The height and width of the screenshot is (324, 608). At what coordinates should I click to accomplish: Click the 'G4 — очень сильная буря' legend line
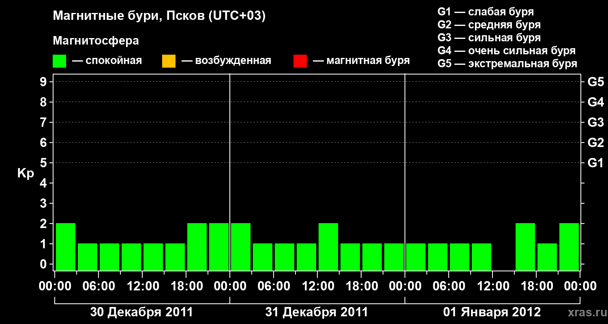coord(507,51)
